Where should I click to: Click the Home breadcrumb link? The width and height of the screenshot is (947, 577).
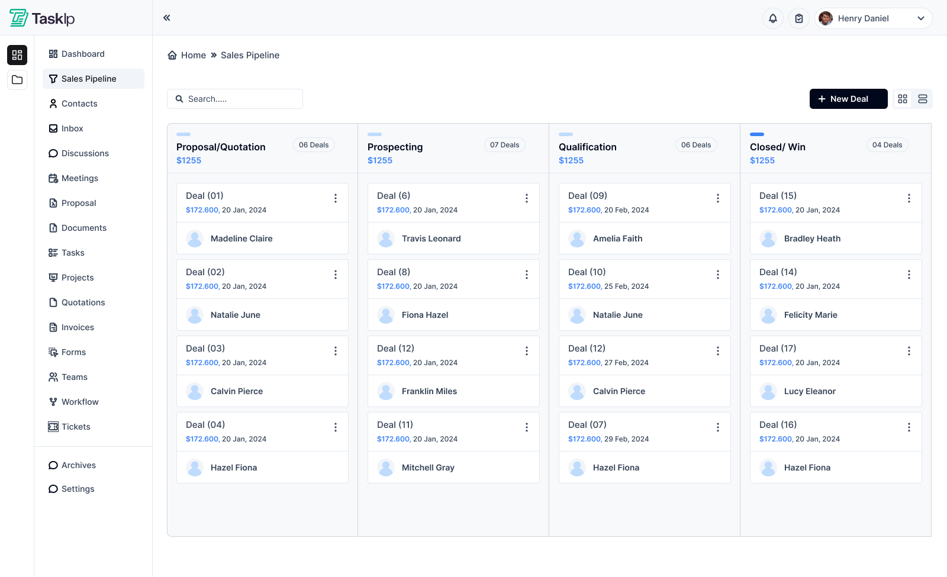194,55
